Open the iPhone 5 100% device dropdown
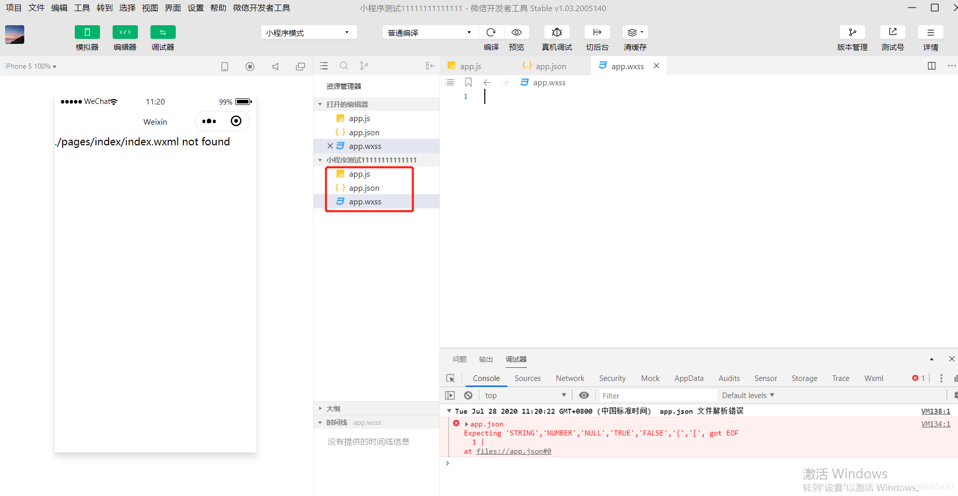Image resolution: width=958 pixels, height=496 pixels. [x=31, y=66]
